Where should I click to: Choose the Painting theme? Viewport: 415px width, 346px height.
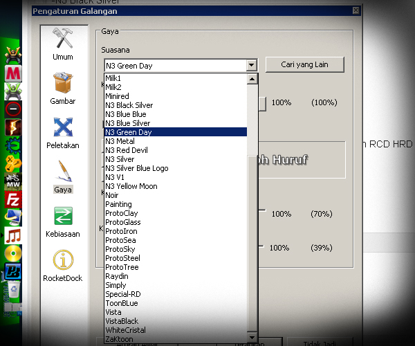point(176,204)
